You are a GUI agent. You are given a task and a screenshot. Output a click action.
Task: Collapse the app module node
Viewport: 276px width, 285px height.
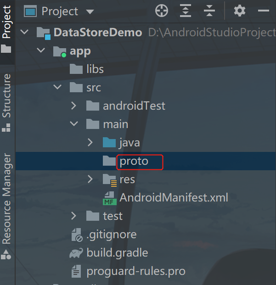(x=41, y=50)
